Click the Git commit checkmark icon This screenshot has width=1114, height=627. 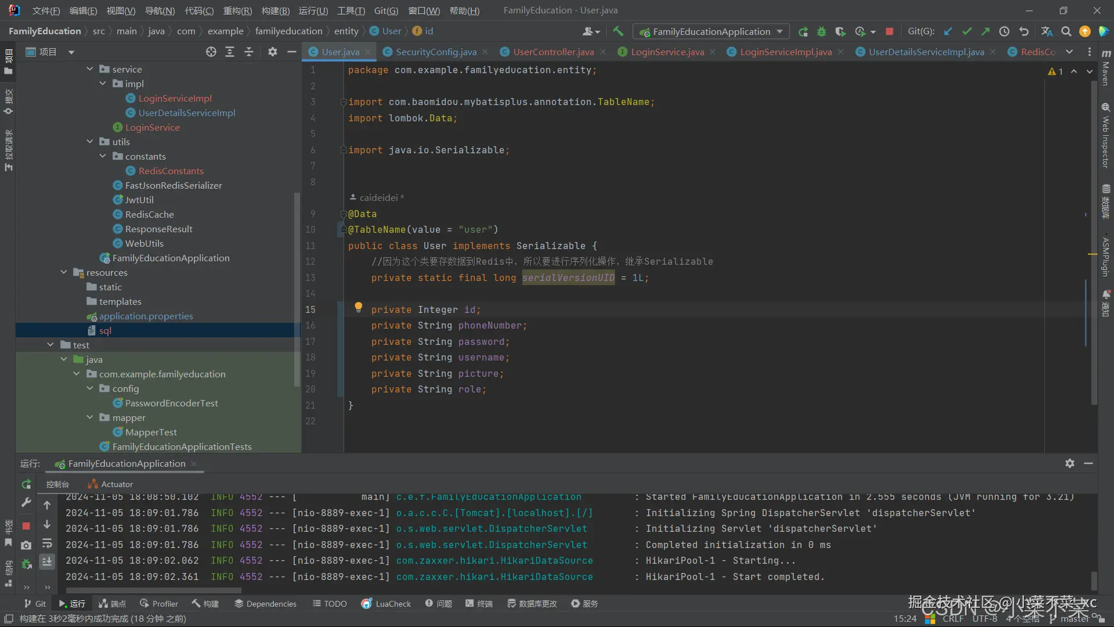coord(967,31)
